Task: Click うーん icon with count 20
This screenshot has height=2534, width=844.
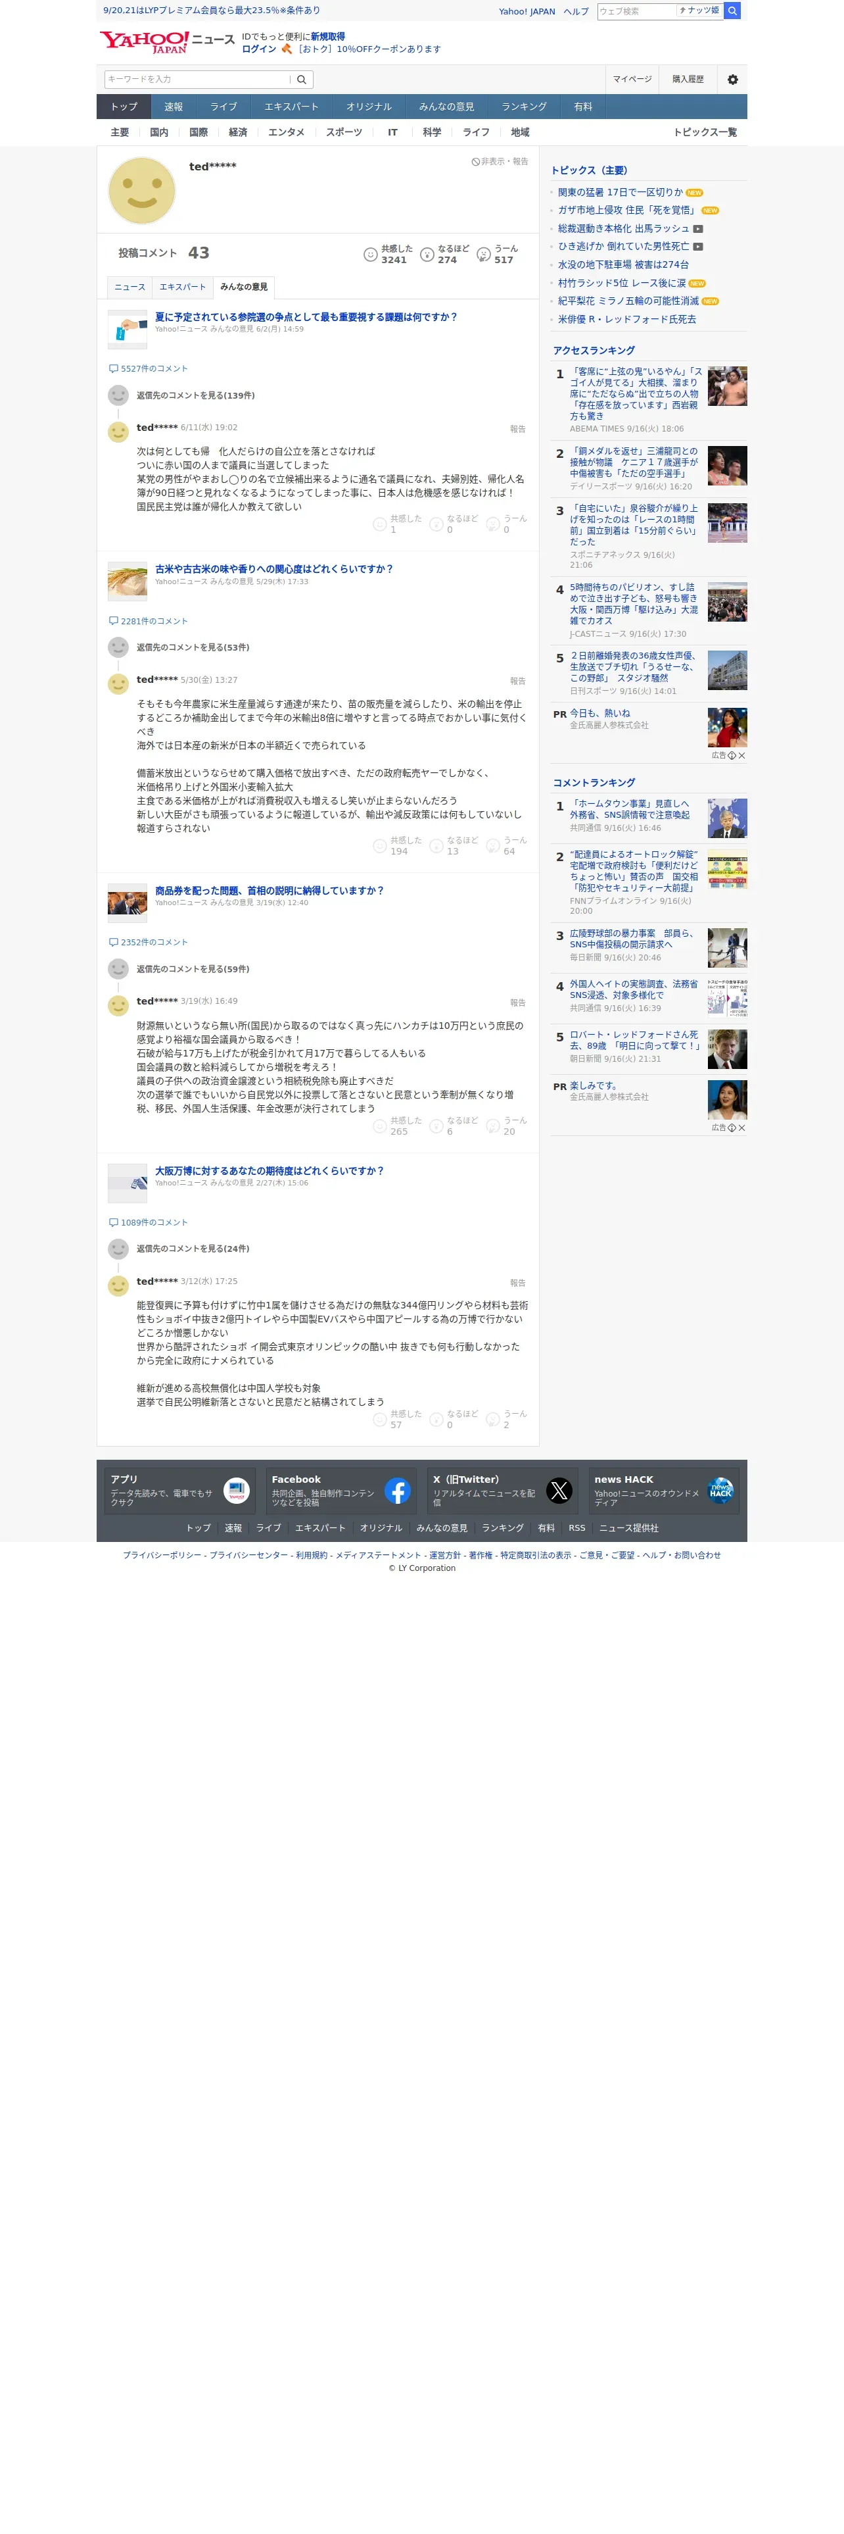Action: 493,1126
